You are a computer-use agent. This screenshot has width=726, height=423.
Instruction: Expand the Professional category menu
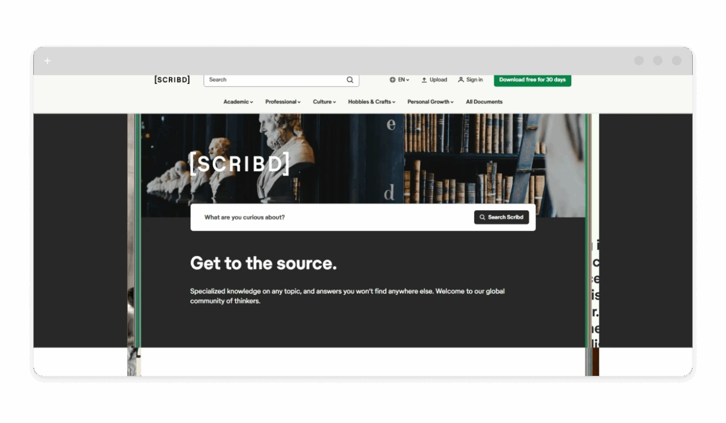click(283, 102)
